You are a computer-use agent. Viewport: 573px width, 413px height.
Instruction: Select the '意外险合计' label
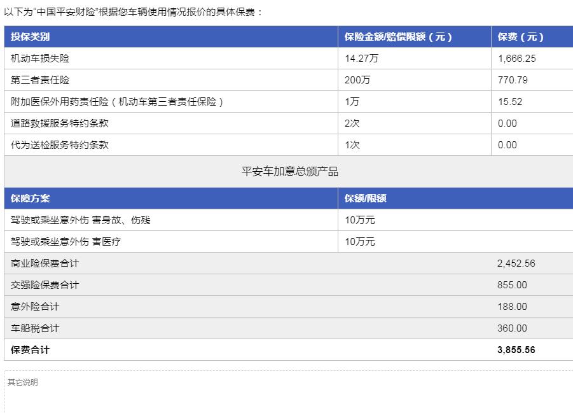[35, 306]
